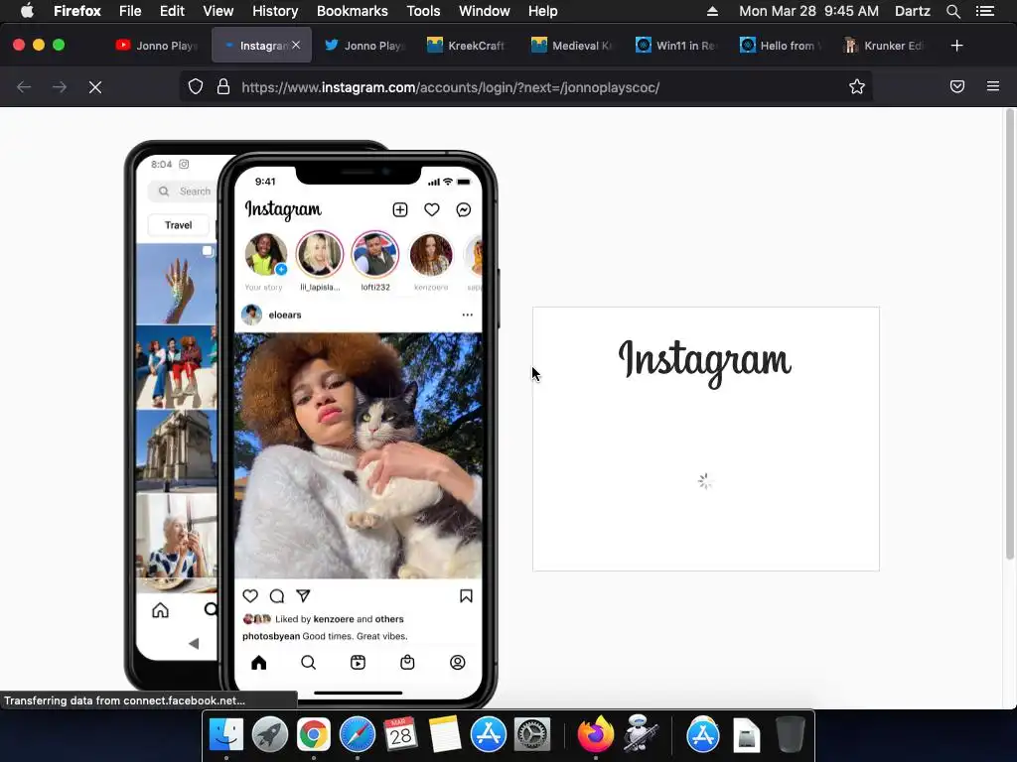
Task: Open Calendar from the dock
Action: [x=401, y=735]
